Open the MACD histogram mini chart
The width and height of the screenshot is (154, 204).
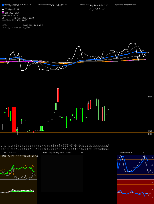[18, 192]
